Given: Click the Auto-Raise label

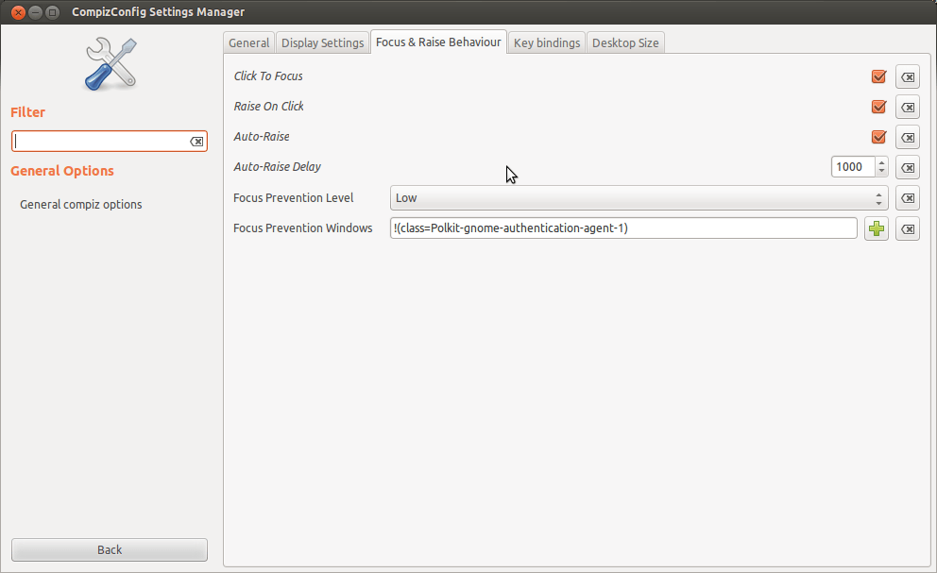Looking at the screenshot, I should click(262, 136).
